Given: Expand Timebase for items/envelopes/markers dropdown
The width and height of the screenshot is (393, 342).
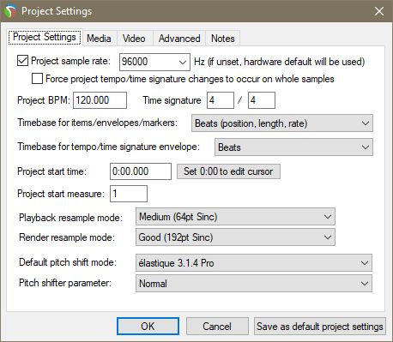Looking at the screenshot, I should (282, 123).
